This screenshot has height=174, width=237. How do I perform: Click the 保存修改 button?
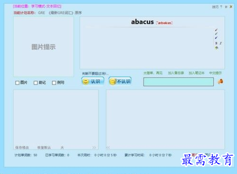point(22,147)
